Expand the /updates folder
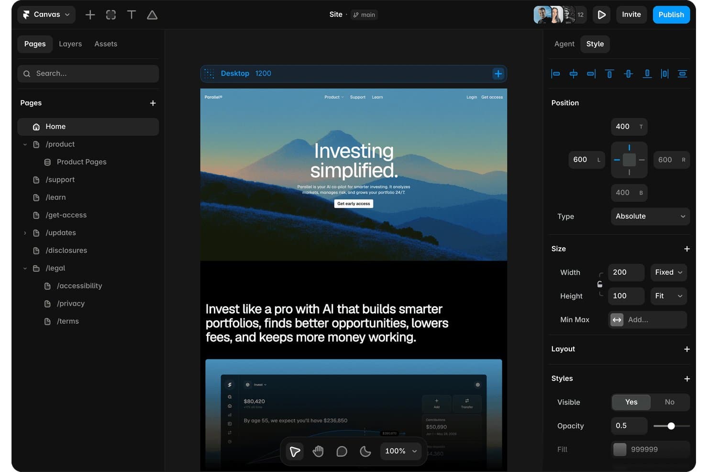 pyautogui.click(x=25, y=233)
